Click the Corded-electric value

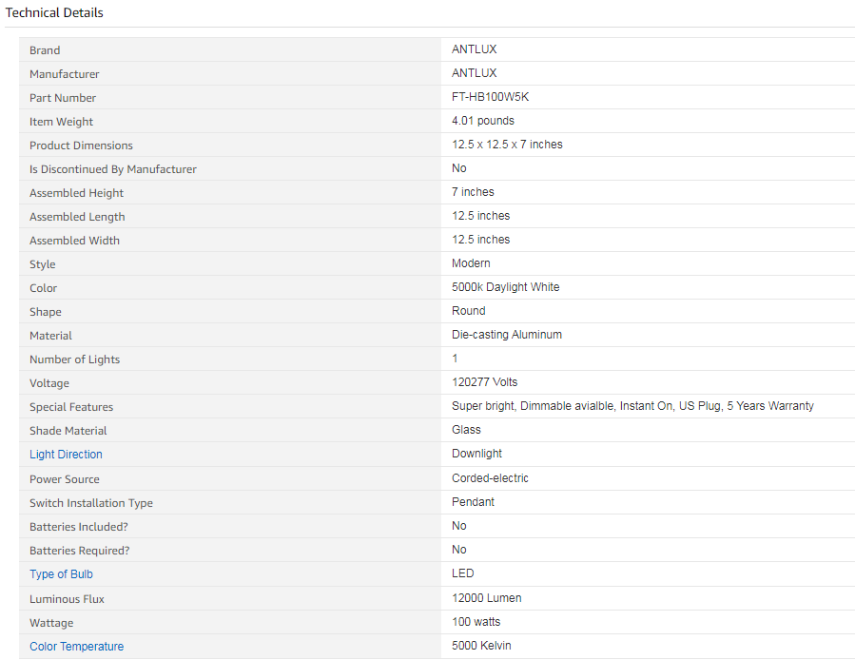click(490, 478)
